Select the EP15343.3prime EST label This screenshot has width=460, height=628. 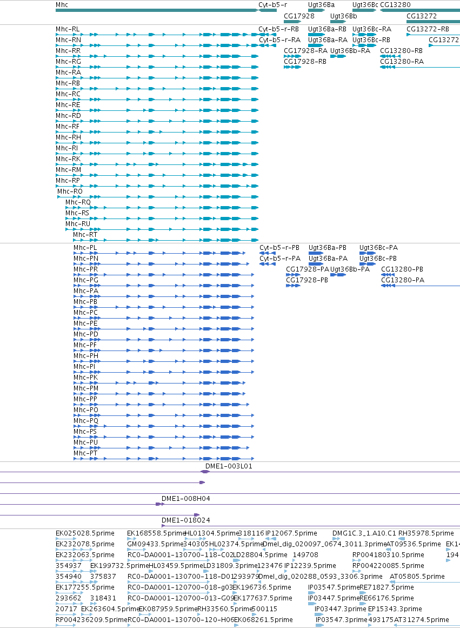click(x=395, y=609)
